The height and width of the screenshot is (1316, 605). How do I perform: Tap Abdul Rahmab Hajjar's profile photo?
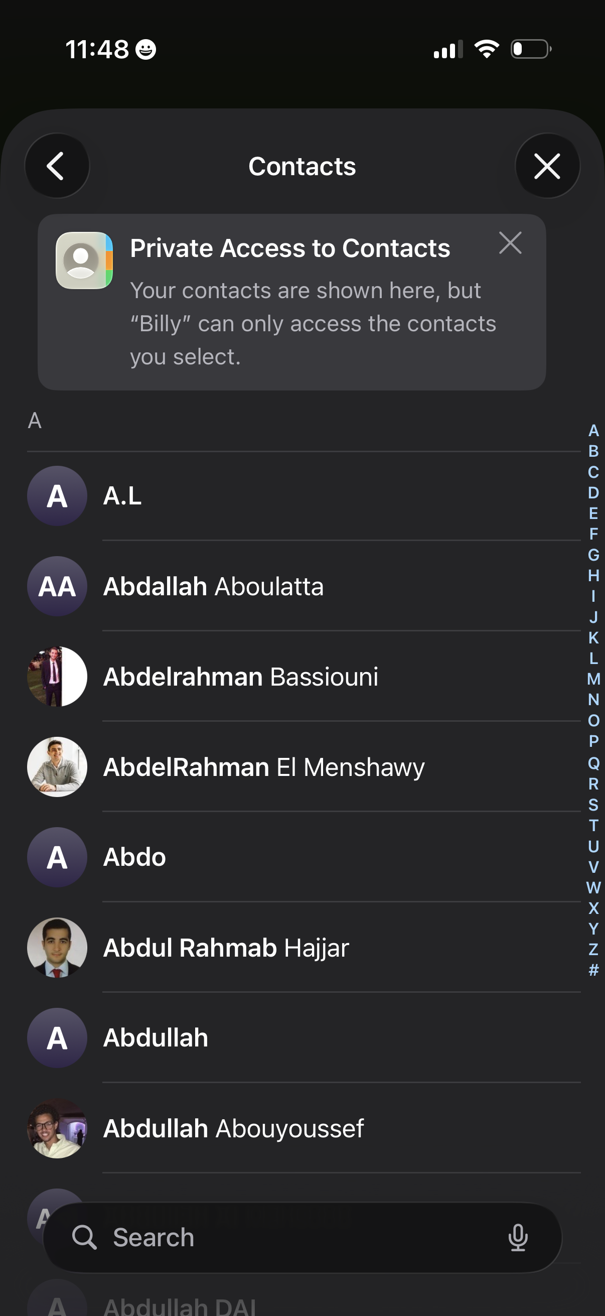[57, 948]
